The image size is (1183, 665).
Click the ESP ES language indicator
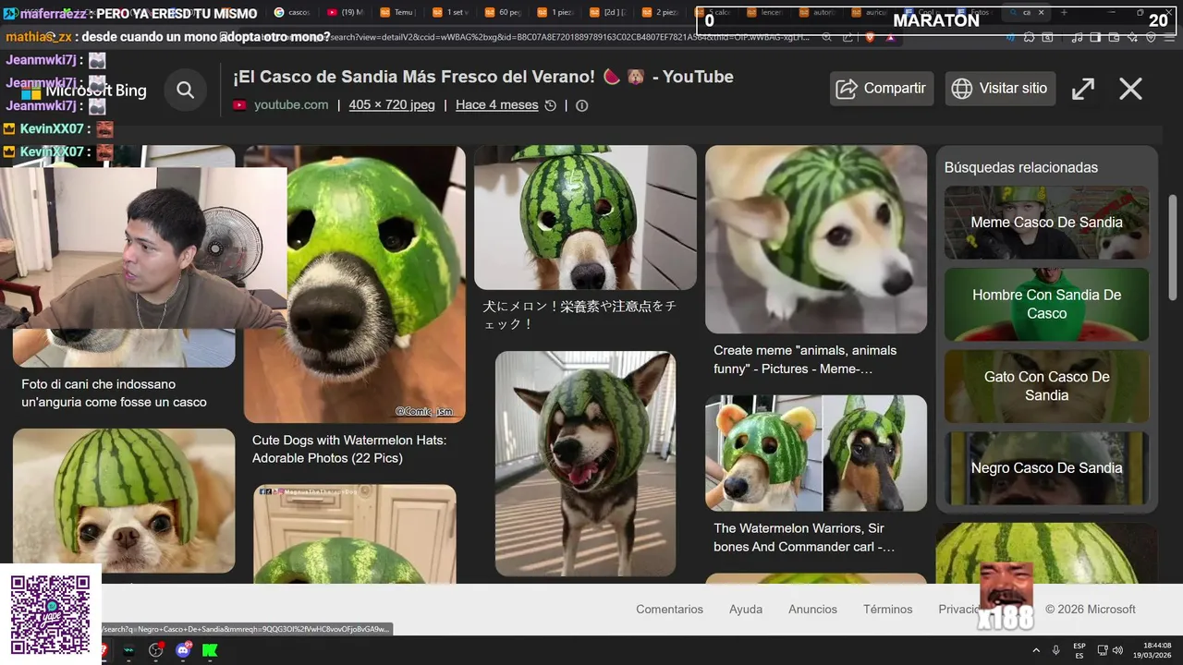(1079, 650)
